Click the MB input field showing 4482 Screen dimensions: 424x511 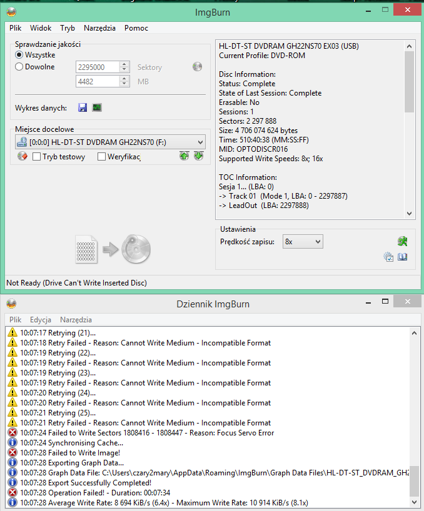tap(98, 81)
